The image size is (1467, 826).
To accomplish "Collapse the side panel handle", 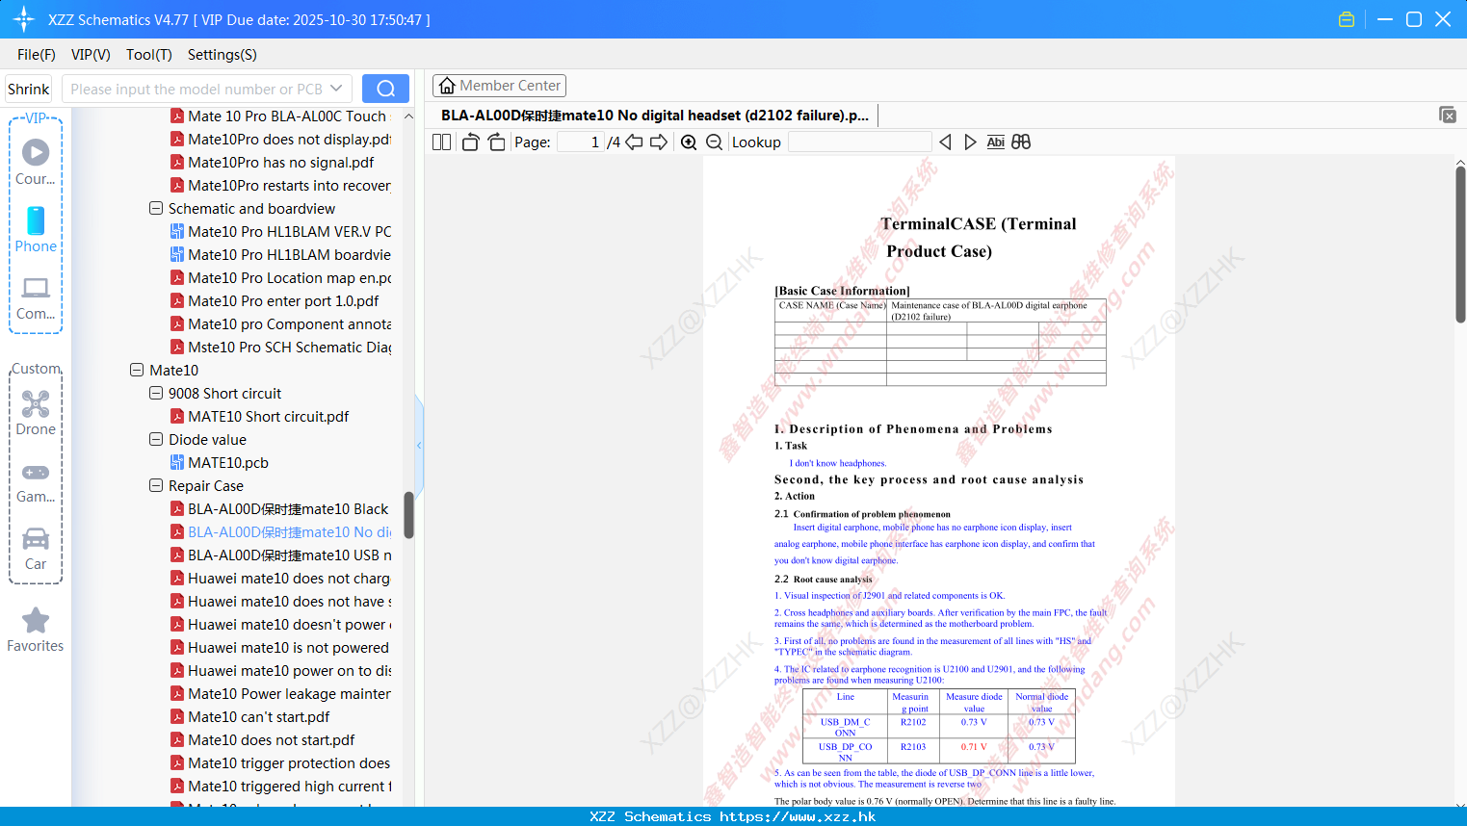I will [419, 445].
